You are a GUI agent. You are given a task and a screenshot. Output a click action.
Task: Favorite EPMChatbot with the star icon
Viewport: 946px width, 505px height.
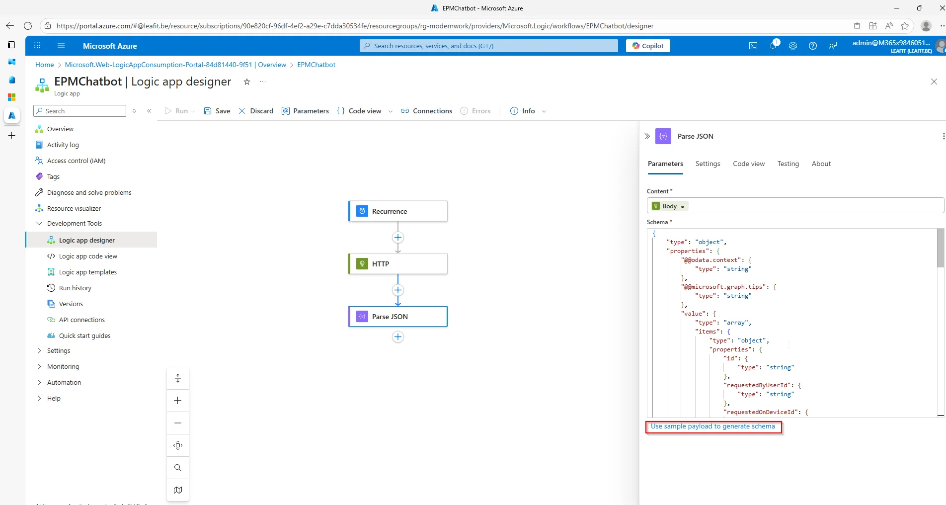click(246, 82)
